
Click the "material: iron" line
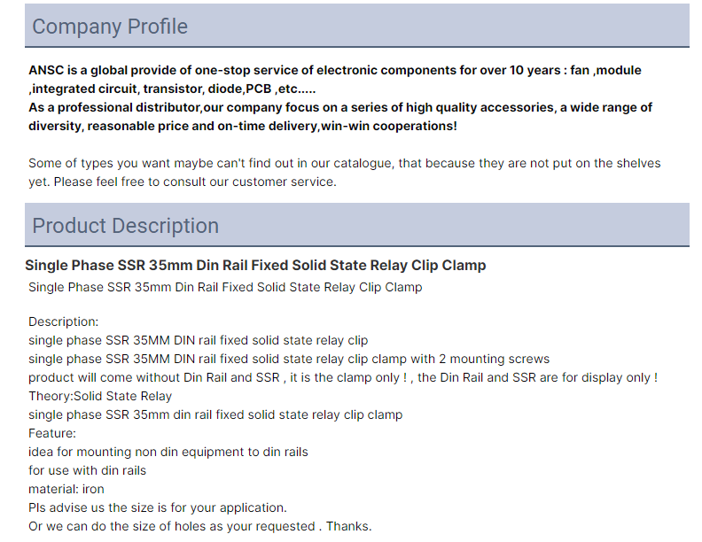coord(66,489)
